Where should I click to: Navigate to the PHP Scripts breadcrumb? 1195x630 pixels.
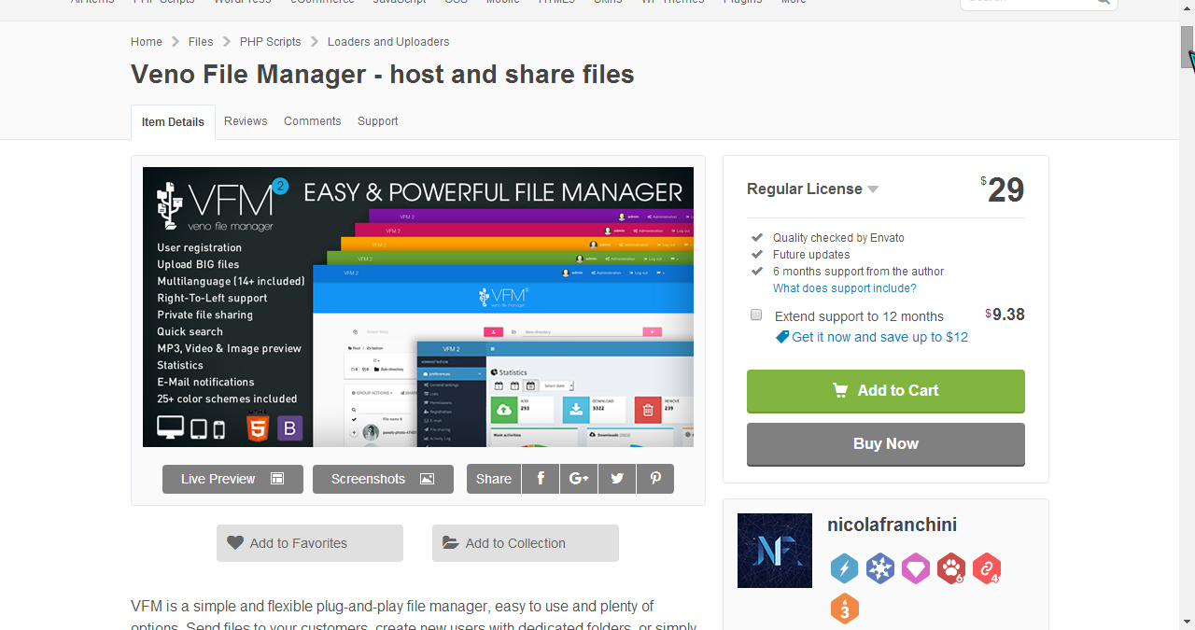[x=271, y=42]
